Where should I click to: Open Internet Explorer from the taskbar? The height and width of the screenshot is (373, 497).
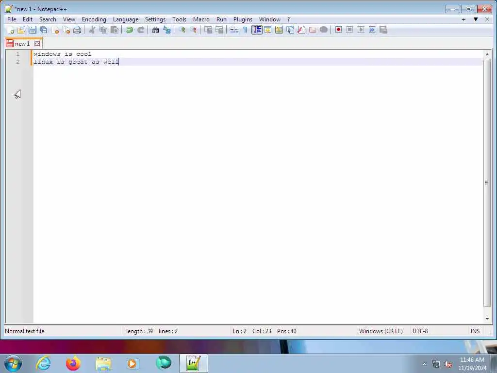pos(43,363)
